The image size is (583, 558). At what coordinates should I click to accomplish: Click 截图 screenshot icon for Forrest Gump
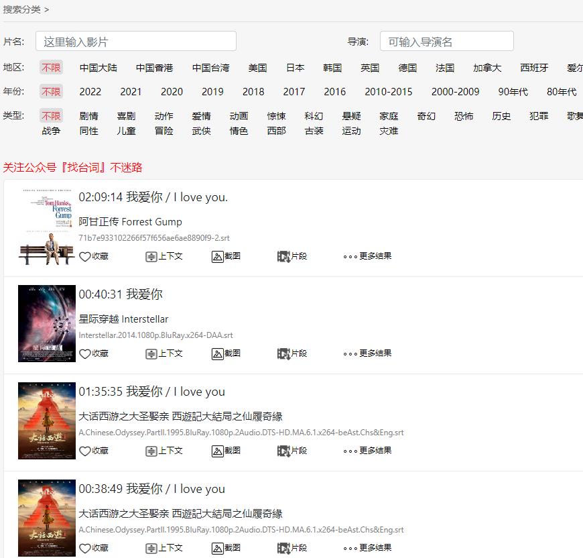(x=217, y=256)
